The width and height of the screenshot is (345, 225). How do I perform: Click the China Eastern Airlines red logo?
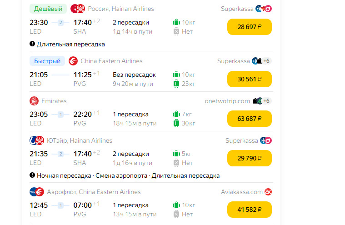(x=73, y=61)
